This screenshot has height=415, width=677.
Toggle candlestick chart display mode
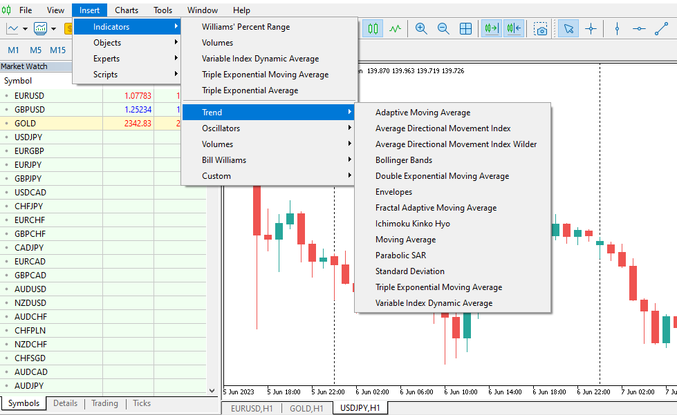373,29
